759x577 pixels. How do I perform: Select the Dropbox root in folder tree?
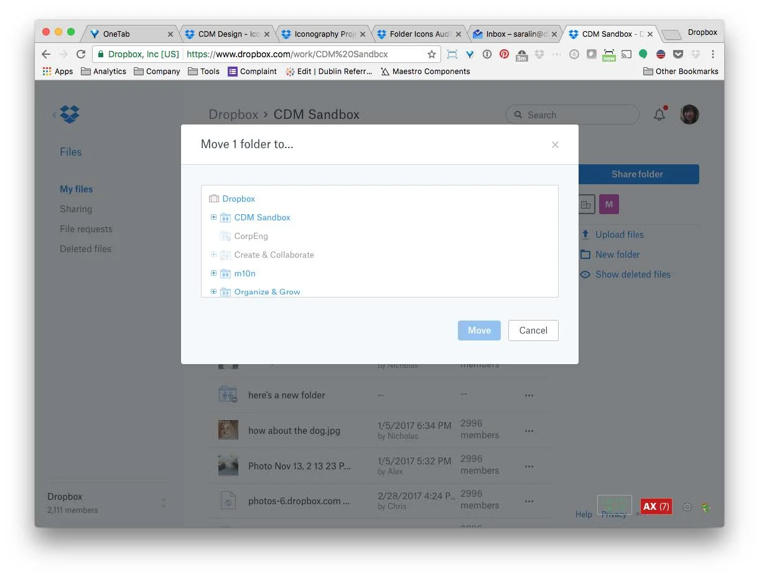pyautogui.click(x=239, y=199)
